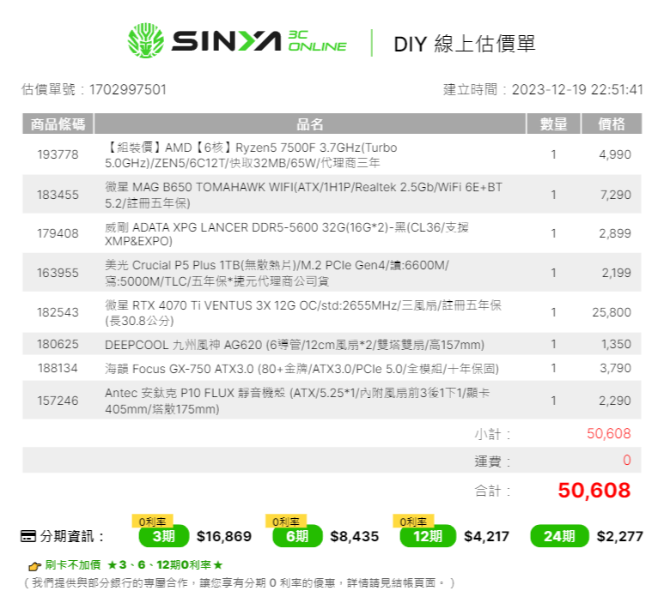Click the quantity 1 in the Antec P10 row
This screenshot has width=664, height=609.
pos(553,401)
